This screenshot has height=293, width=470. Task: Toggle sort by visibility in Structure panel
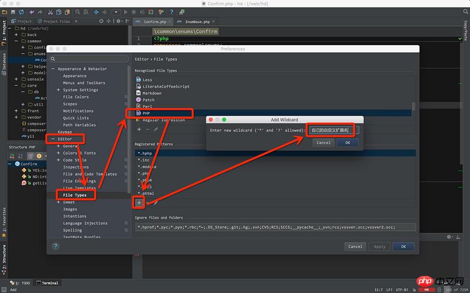(12, 156)
